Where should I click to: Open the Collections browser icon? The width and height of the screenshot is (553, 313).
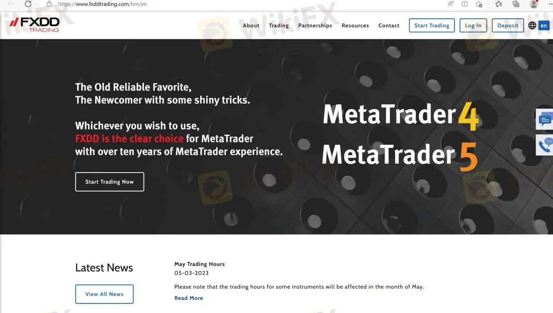tap(515, 4)
